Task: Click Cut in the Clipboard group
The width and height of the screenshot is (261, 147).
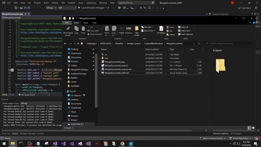Action: 90,27
